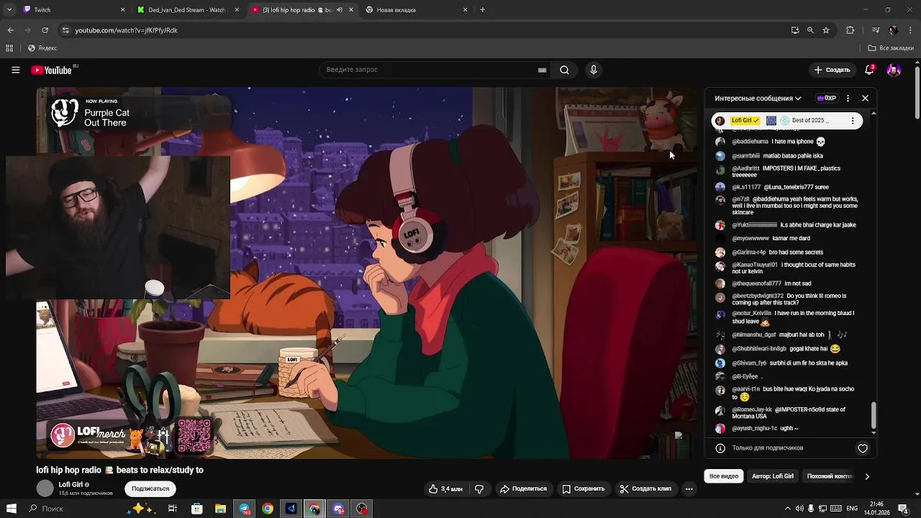Open Chrome three-dot settings menu
The width and height of the screenshot is (921, 518).
coord(910,30)
